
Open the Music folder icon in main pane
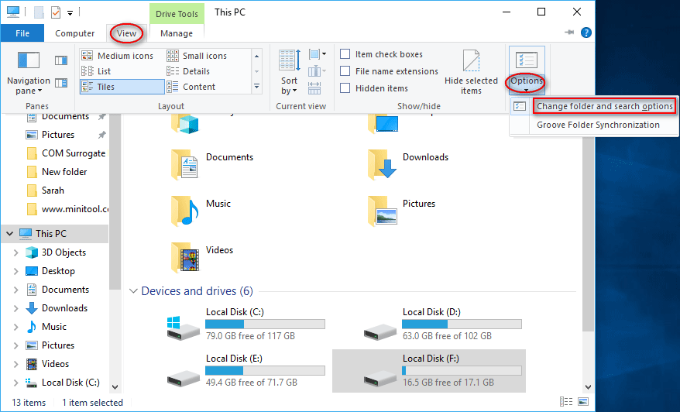pyautogui.click(x=185, y=211)
